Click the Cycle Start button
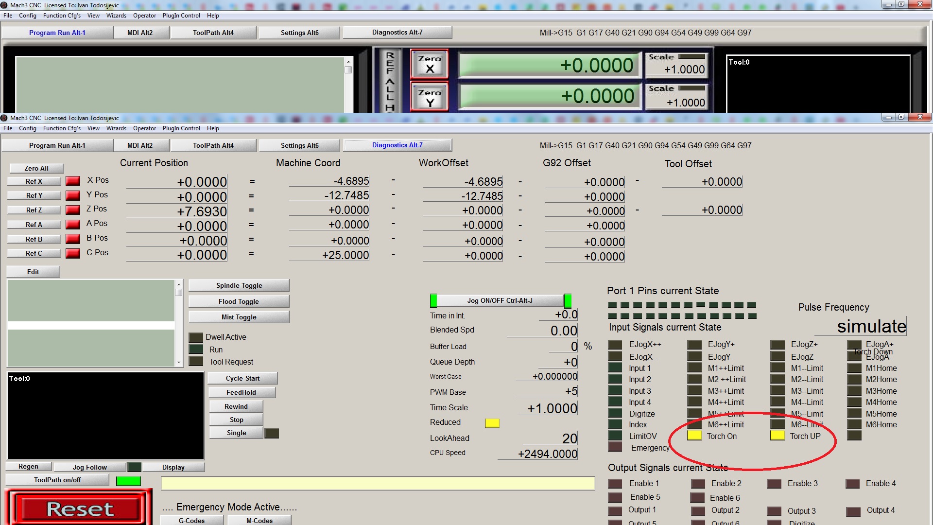Screen dimensions: 933x525 click(242, 378)
